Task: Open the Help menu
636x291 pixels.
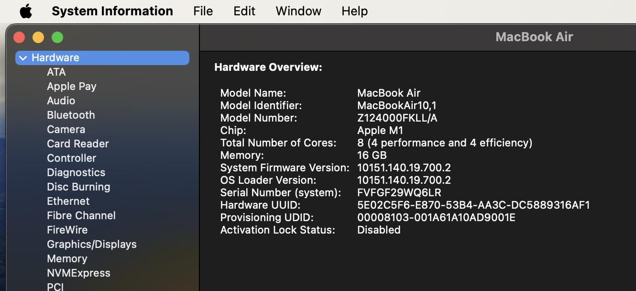Action: pos(355,11)
